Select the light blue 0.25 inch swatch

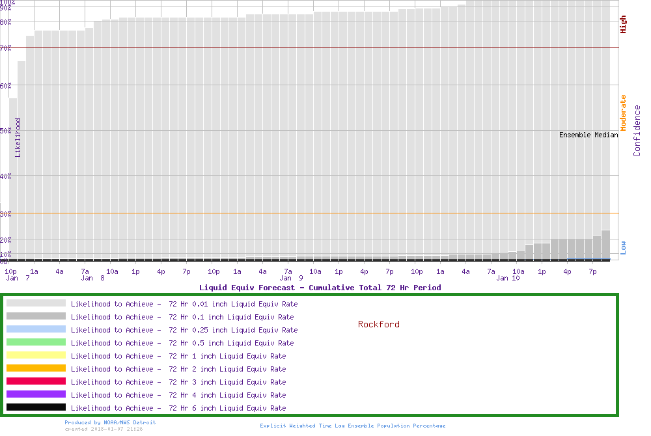[36, 329]
